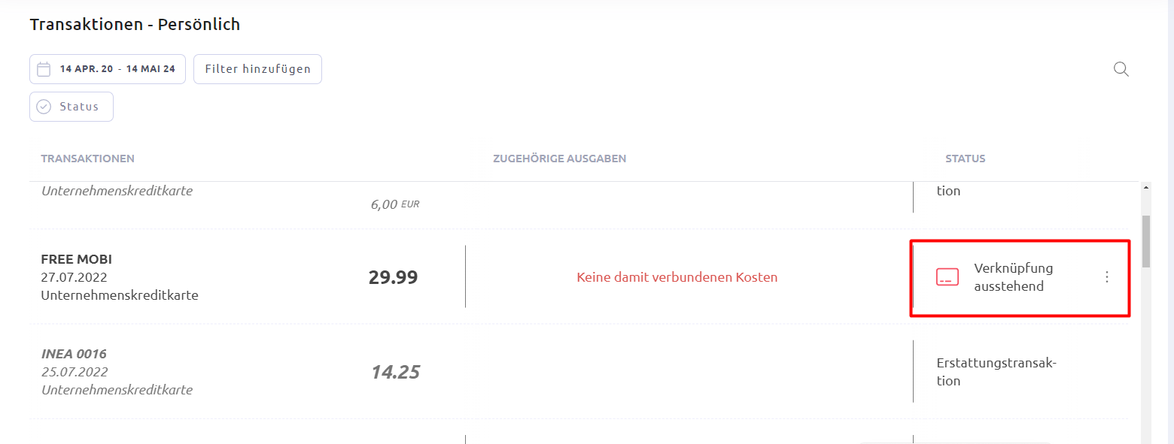The image size is (1174, 444).
Task: Open the Status filter chip
Action: point(71,107)
